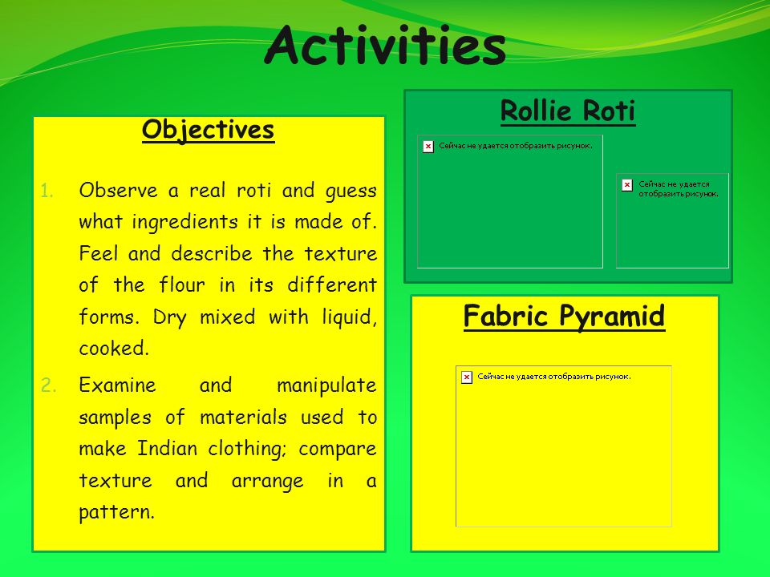Click the line 'forms. Dry mixed with liquid,'

(x=228, y=317)
